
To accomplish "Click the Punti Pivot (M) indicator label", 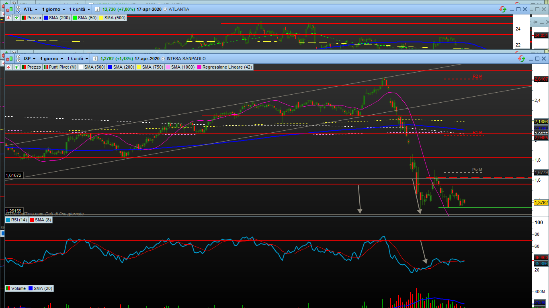I will 62,67.
